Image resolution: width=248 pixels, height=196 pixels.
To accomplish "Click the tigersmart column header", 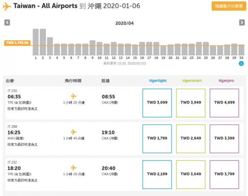I will click(192, 81).
